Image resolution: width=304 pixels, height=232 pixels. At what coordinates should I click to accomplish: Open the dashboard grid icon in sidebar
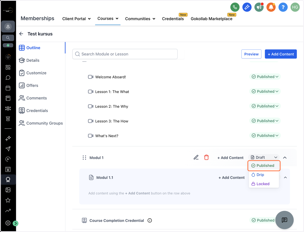[x=8, y=67]
